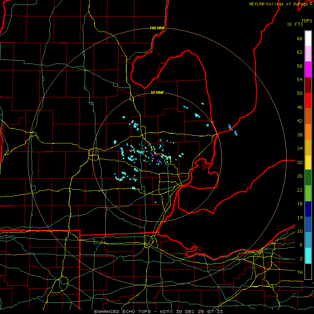The height and width of the screenshot is (314, 314).
Task: Click the magenta 58 K FT legend swatch
Action: tap(308, 69)
